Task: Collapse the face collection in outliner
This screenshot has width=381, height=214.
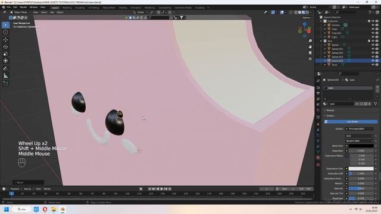Action: (321, 41)
